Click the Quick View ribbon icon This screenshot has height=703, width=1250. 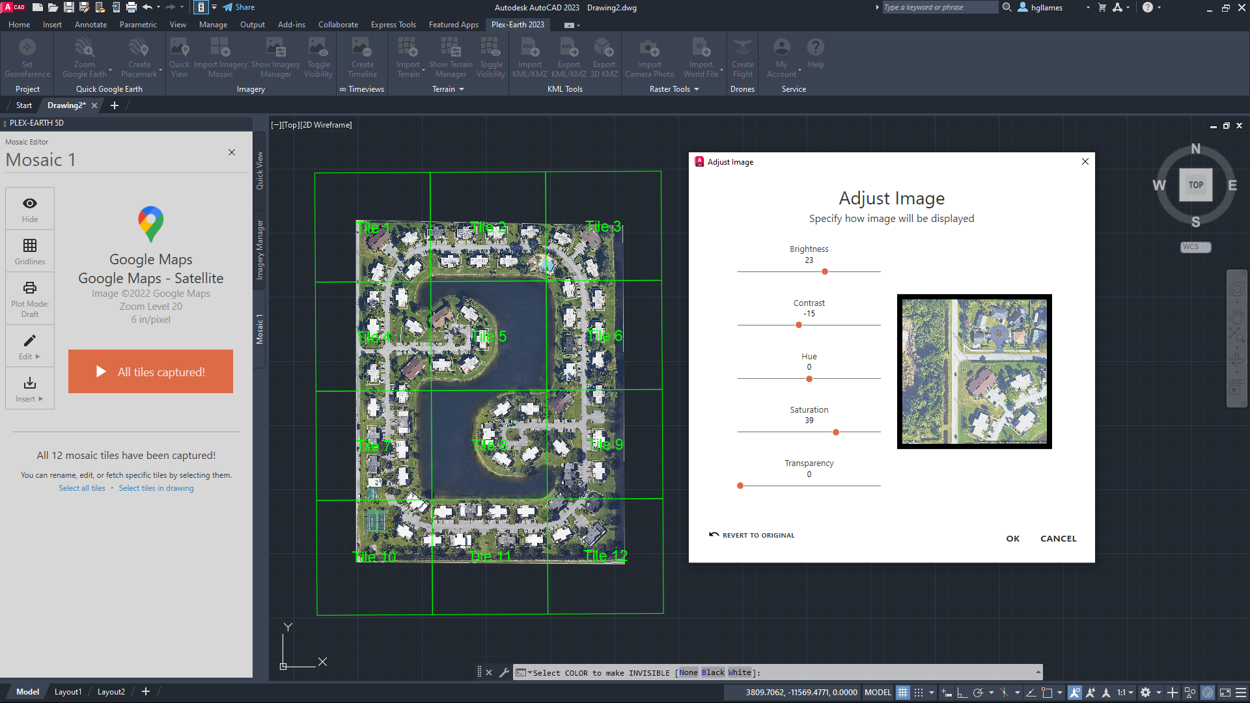[179, 58]
